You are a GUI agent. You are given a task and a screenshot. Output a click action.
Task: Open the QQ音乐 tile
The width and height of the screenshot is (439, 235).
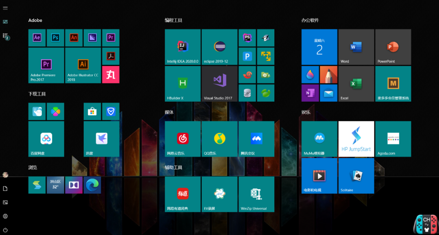[220, 139]
